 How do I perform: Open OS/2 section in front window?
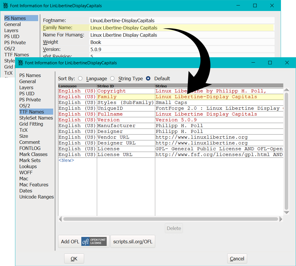[25, 106]
